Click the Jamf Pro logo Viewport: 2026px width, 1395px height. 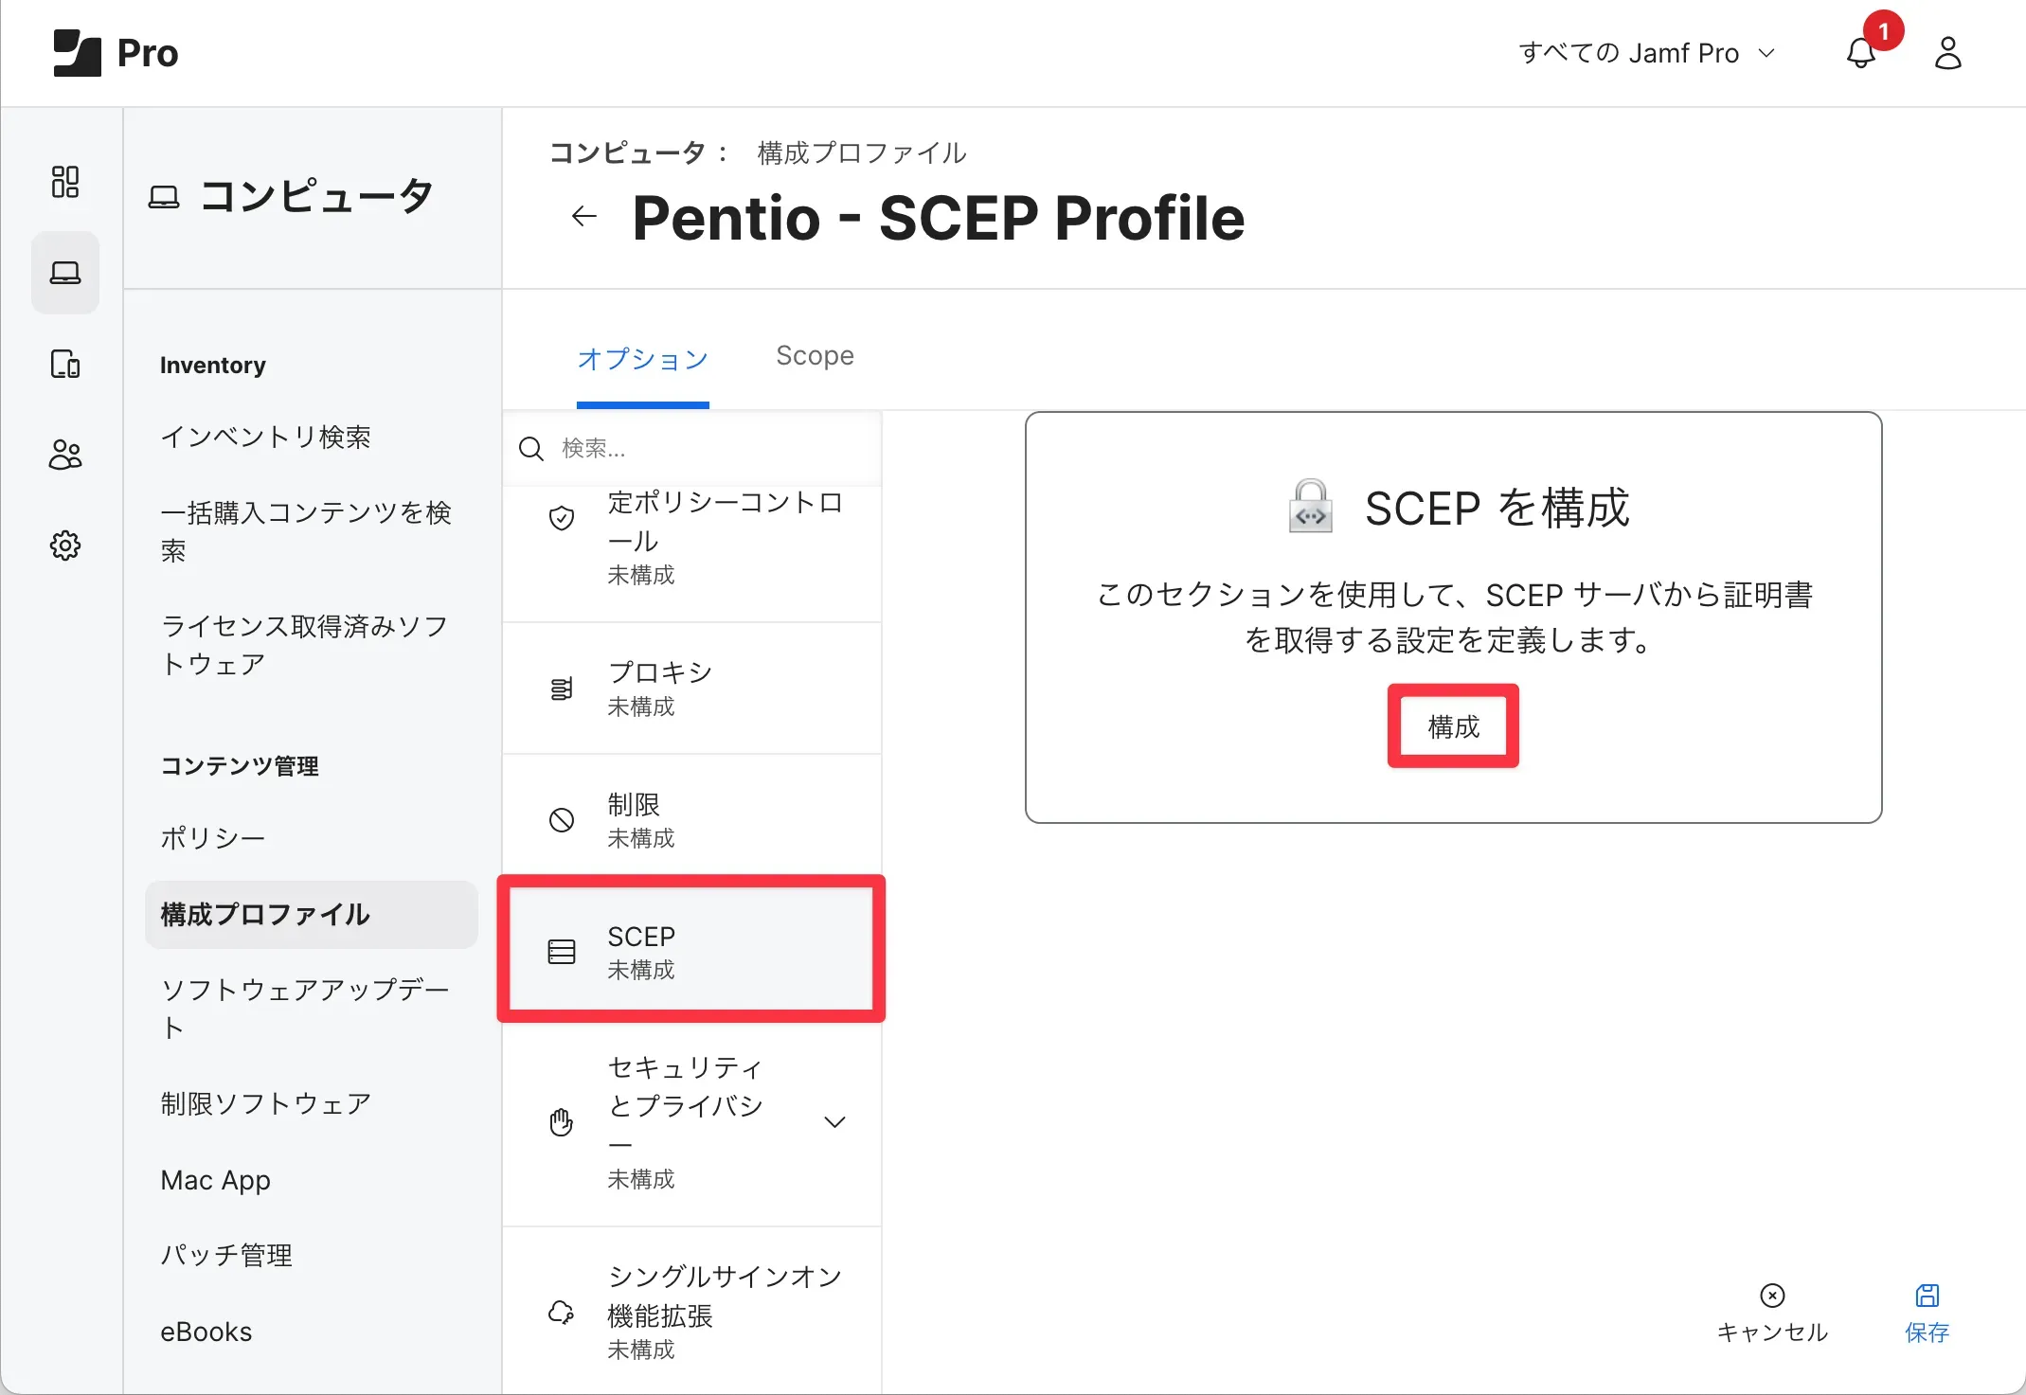(x=114, y=53)
